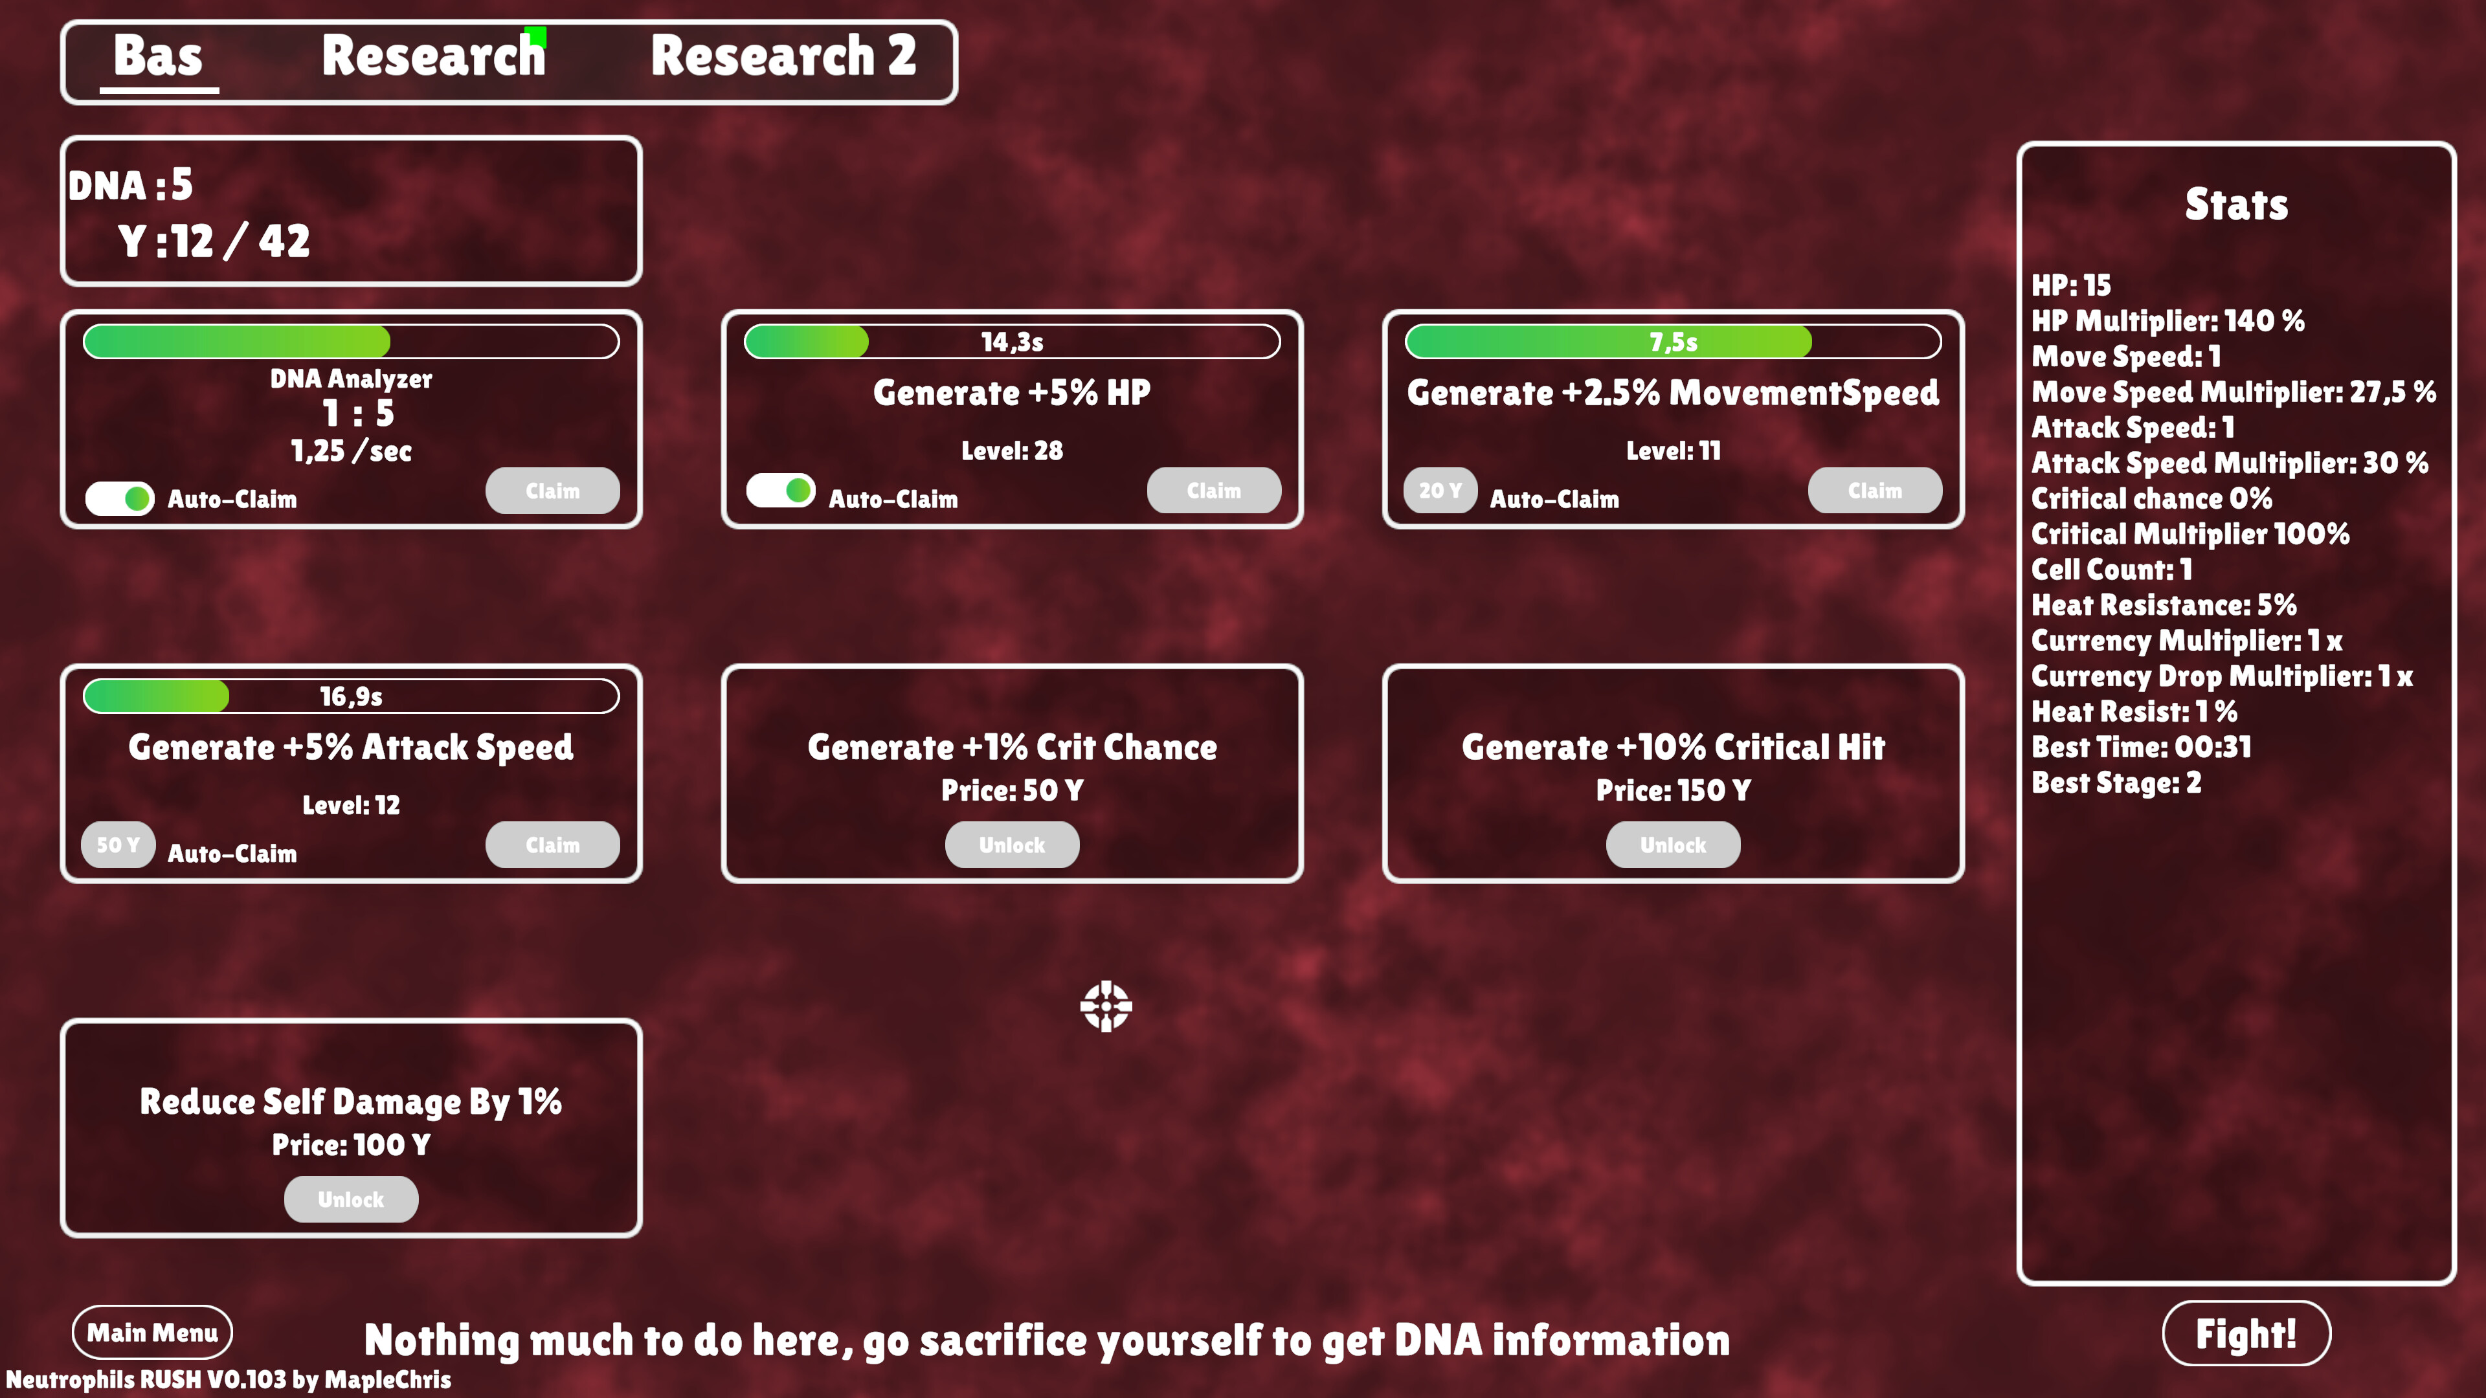2486x1398 pixels.
Task: Open the Research 2 tab
Action: tap(783, 56)
